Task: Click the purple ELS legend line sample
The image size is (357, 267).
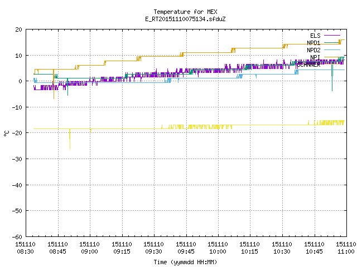Action: point(332,36)
